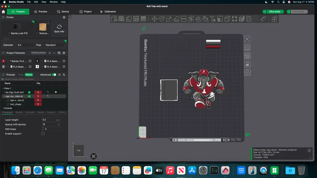Open the Strength settings tab
Viewport: 317px width, 178px height.
30,112
